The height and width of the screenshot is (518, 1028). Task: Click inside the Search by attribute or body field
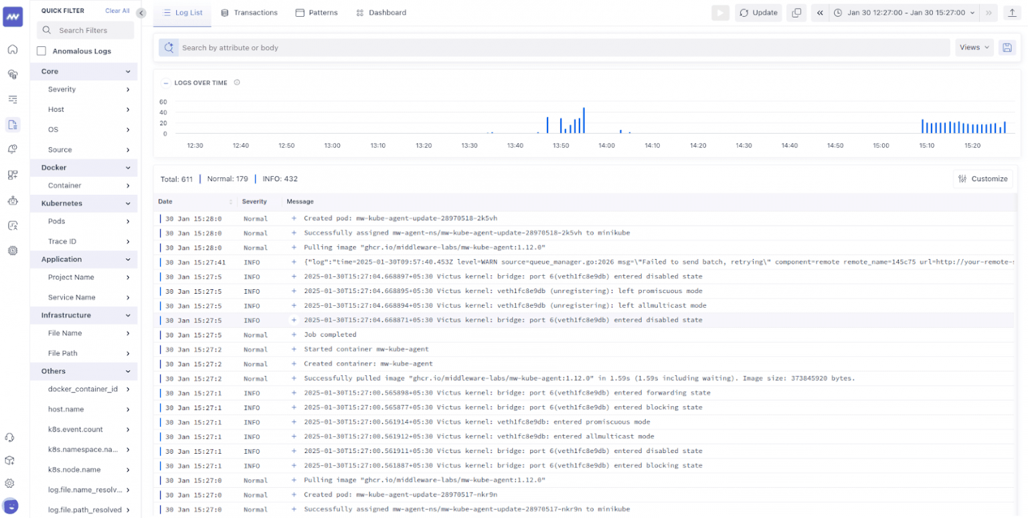click(468, 47)
